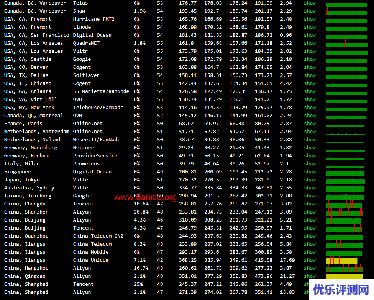Click latency graph for Hangzhou Aliyun
This screenshot has width=374, height=300.
tap(344, 269)
